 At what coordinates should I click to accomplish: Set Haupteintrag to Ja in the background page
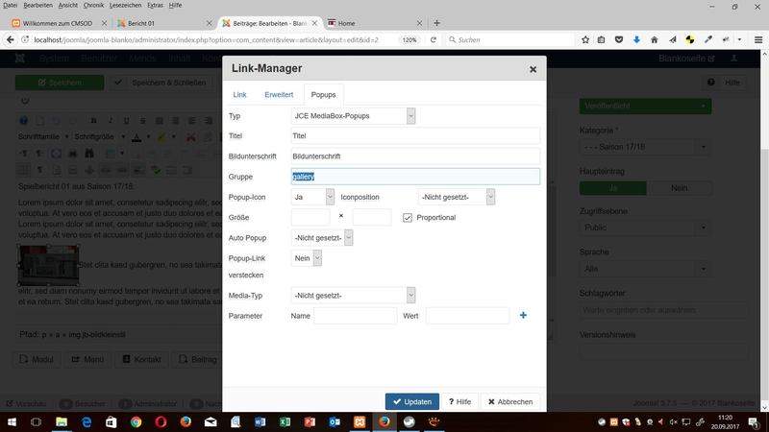point(613,188)
